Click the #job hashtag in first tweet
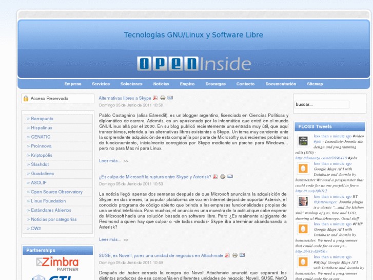 click(x=318, y=142)
